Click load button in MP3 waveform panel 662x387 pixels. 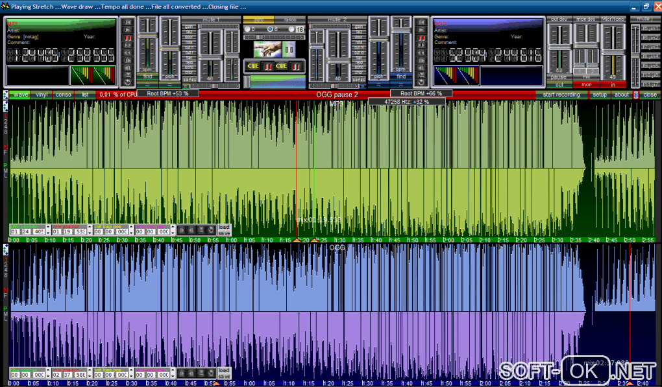click(224, 227)
